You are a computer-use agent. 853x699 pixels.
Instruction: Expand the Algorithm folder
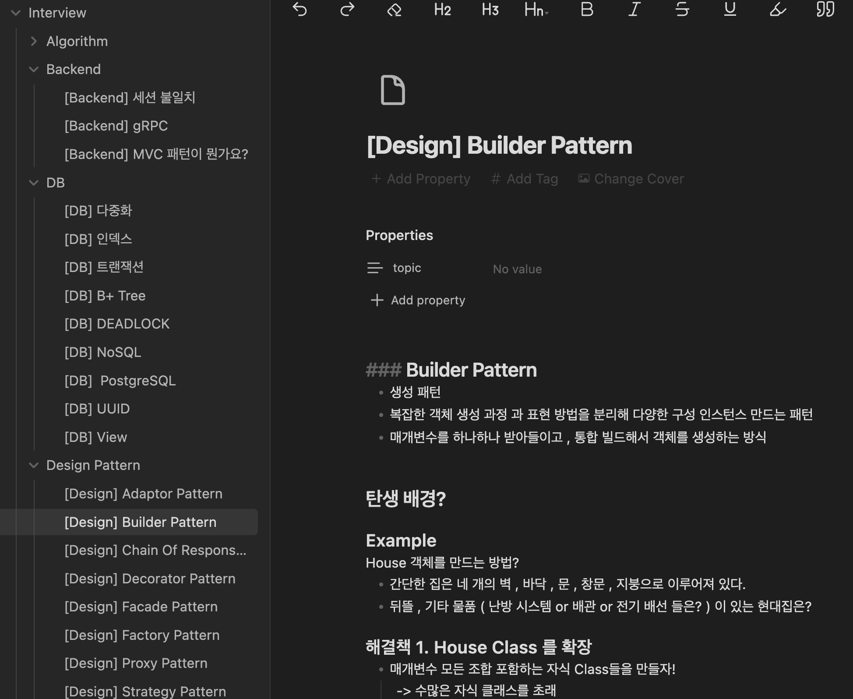[34, 41]
